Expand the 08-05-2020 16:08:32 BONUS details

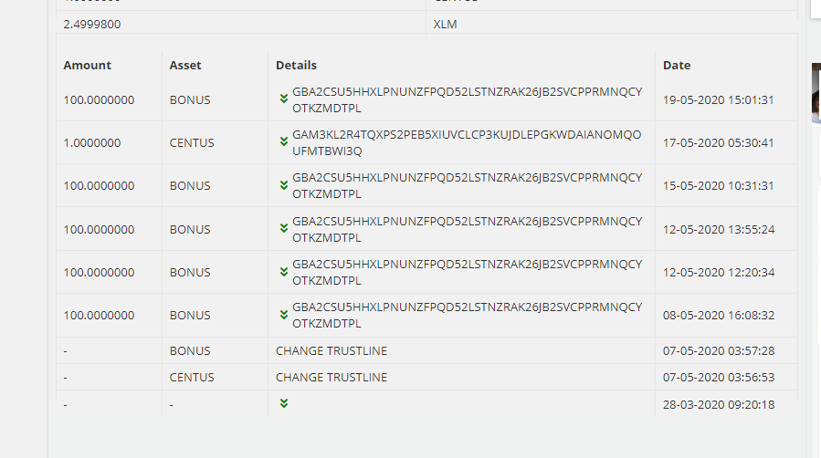tap(284, 314)
